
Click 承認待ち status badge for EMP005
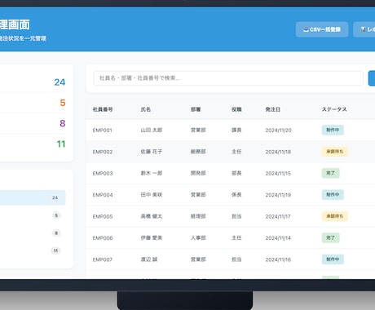coord(335,216)
